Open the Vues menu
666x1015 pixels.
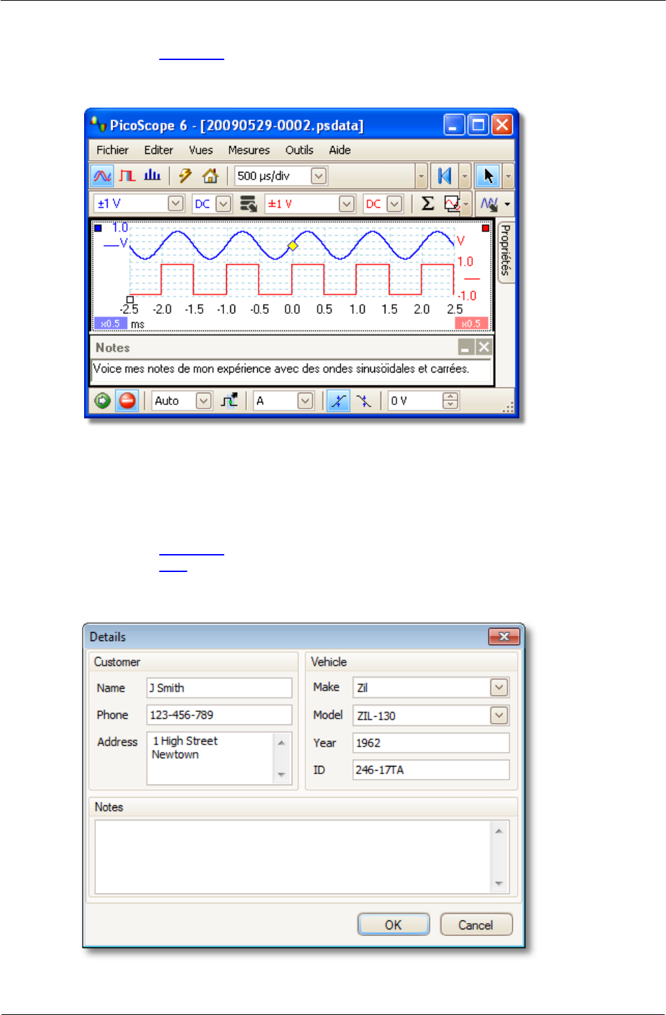[201, 150]
